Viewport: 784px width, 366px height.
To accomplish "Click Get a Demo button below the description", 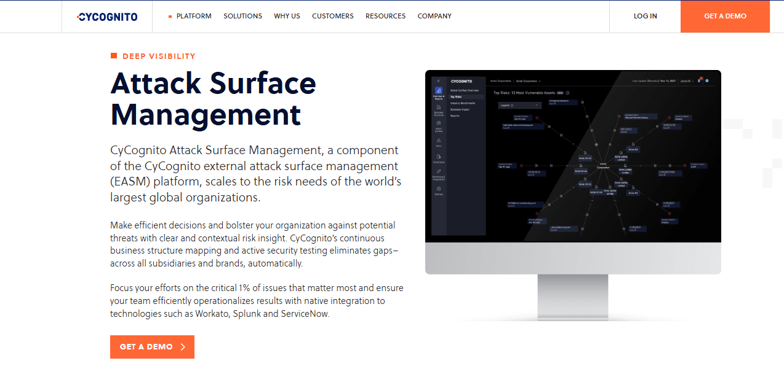I will pos(152,347).
